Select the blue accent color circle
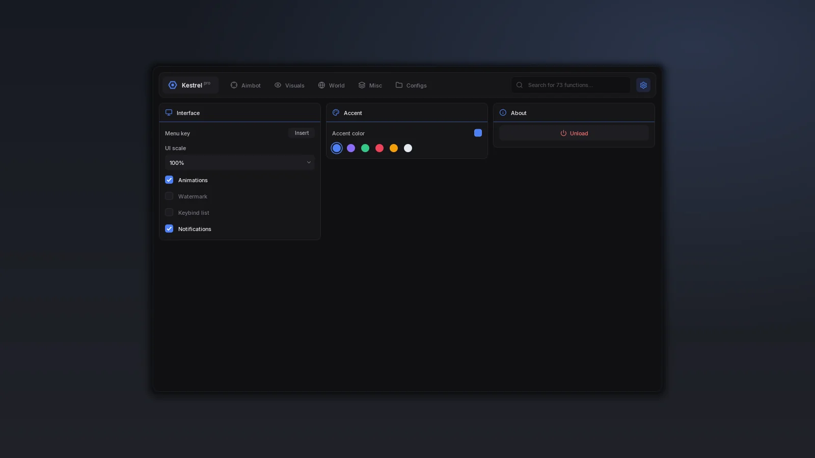This screenshot has height=458, width=815. (x=337, y=148)
